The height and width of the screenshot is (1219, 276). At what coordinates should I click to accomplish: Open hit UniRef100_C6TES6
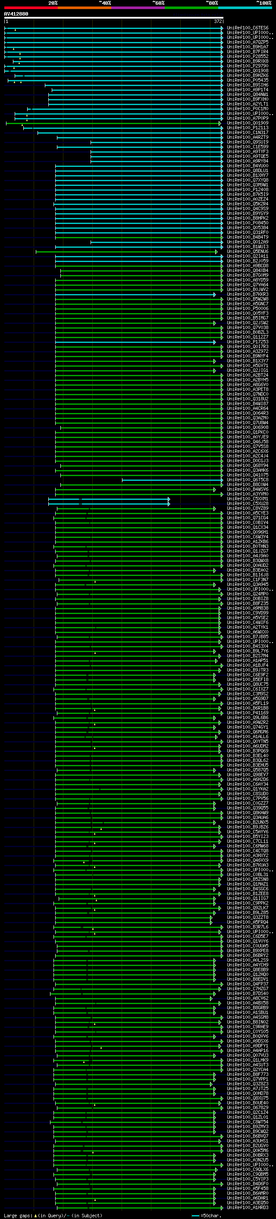248,28
